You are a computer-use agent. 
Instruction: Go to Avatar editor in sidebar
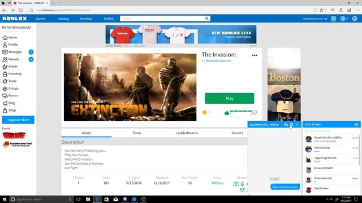(10, 67)
